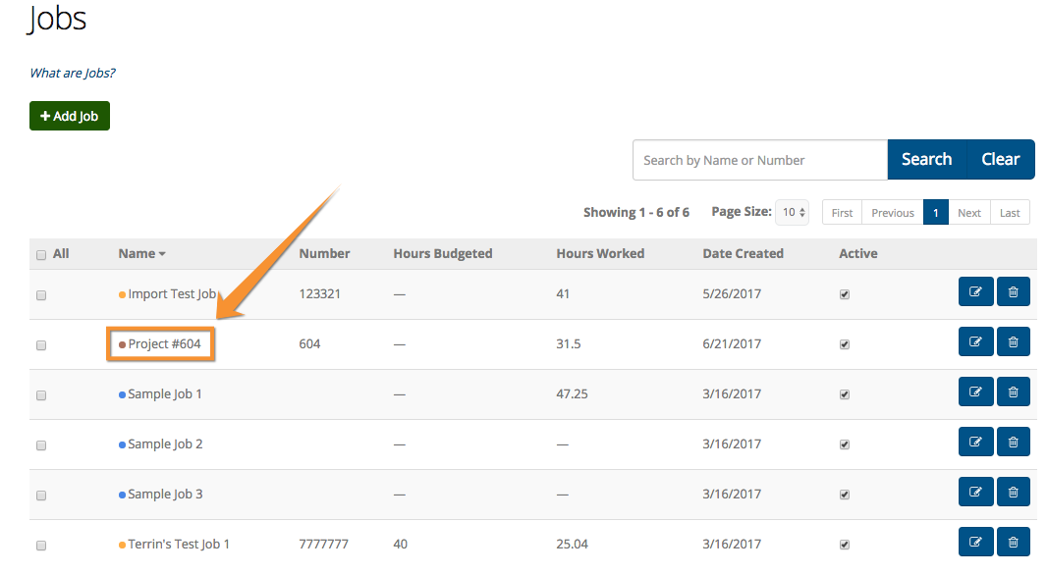Select Sample Job 3 row checkbox
1047x574 pixels.
click(x=41, y=496)
